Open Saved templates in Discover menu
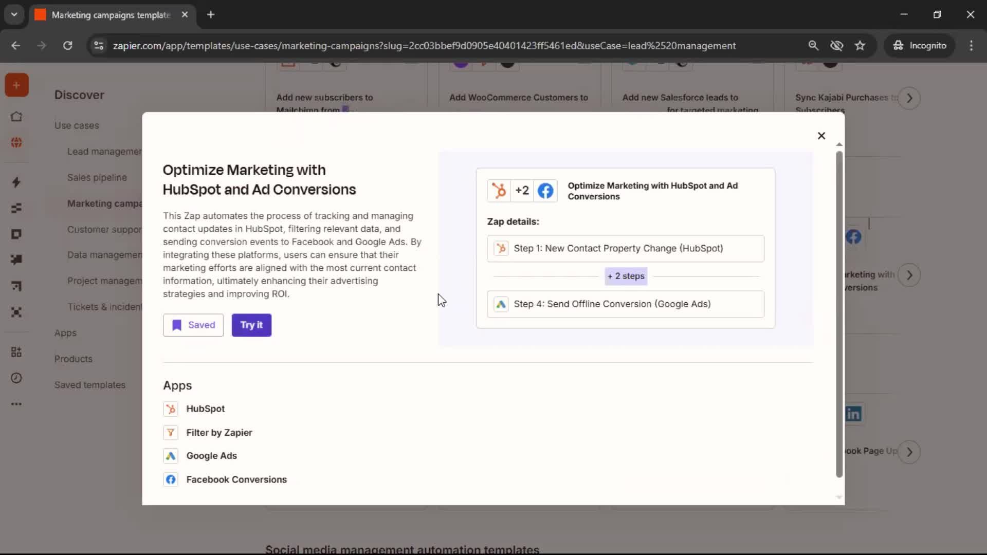 pos(90,385)
